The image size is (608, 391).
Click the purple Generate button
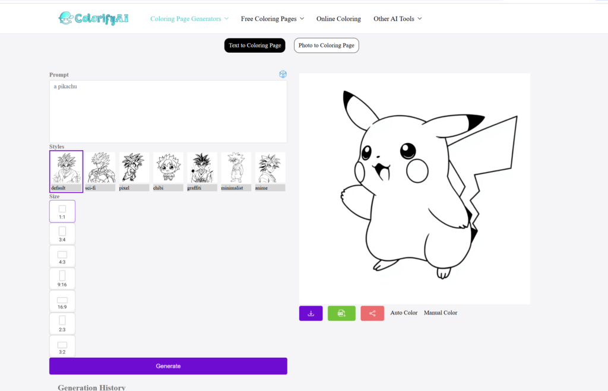click(168, 366)
